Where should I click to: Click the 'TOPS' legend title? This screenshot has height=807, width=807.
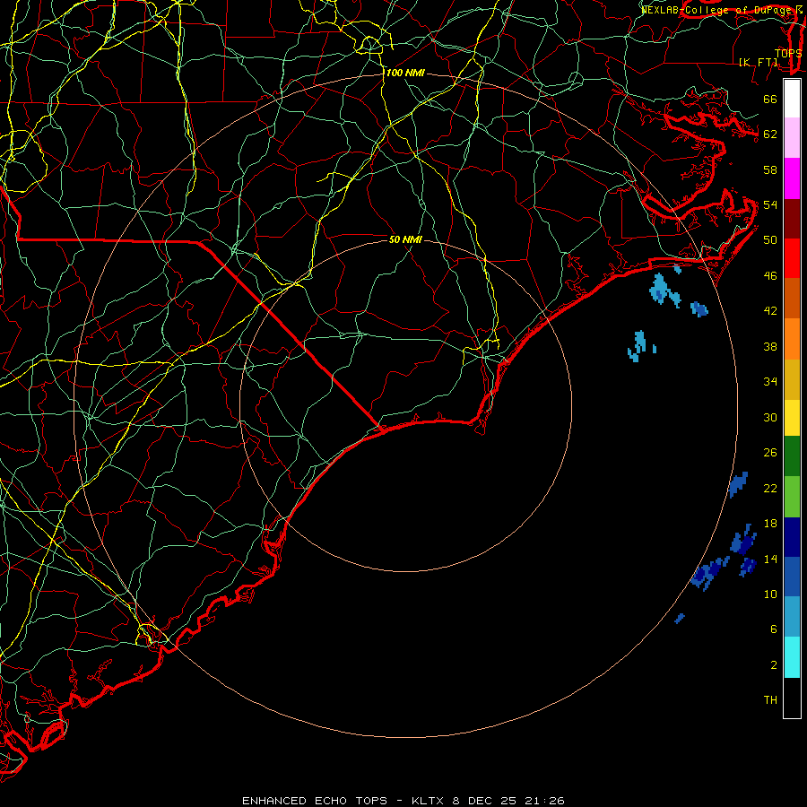click(788, 54)
